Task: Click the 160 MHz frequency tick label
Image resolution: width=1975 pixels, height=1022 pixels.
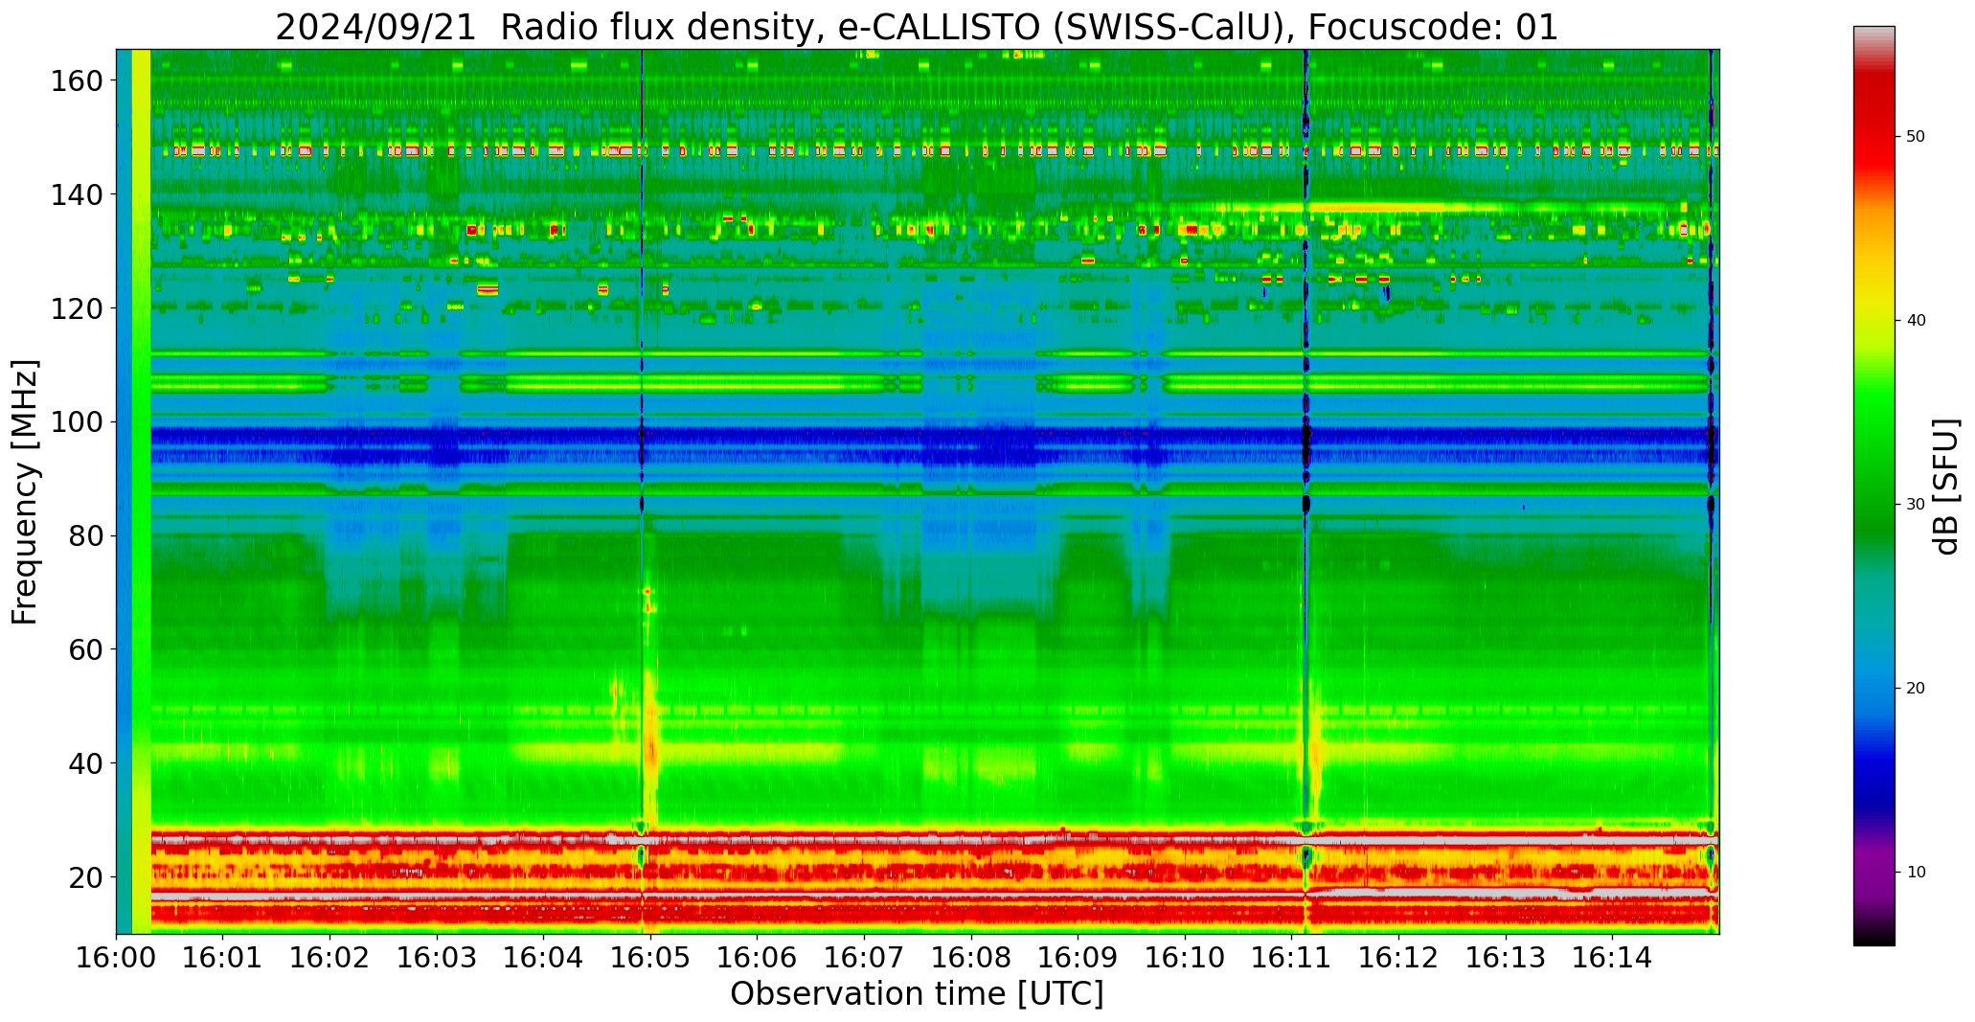Action: point(76,80)
